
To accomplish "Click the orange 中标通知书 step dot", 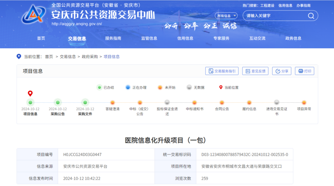I will pos(195,102).
